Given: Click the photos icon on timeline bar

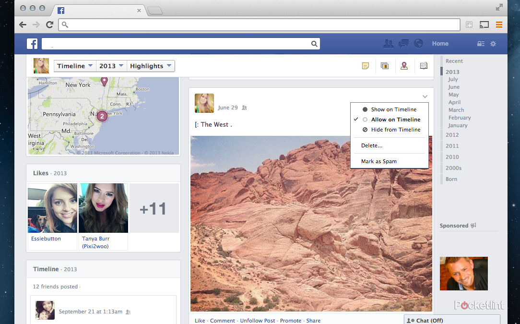Looking at the screenshot, I should [x=385, y=66].
